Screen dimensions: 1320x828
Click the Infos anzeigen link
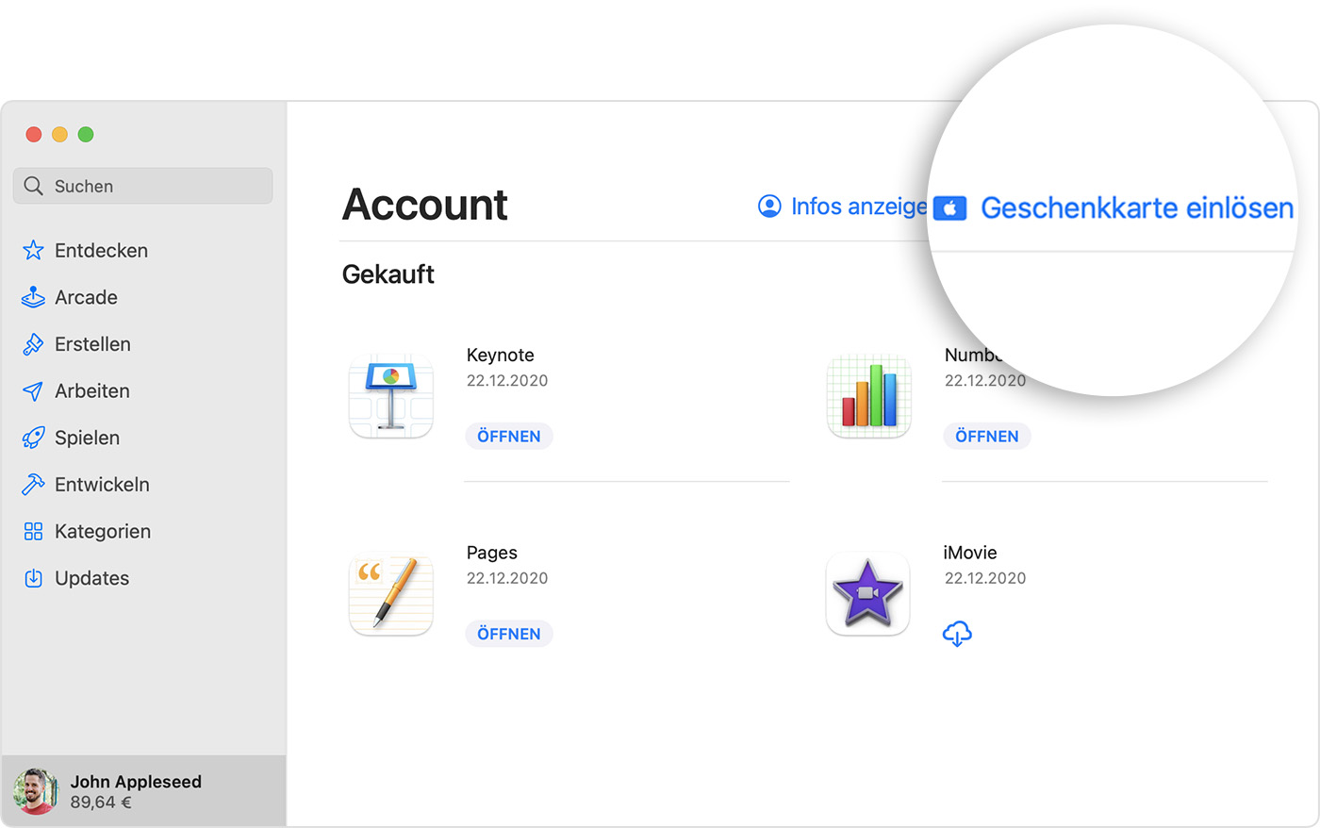pyautogui.click(x=859, y=206)
